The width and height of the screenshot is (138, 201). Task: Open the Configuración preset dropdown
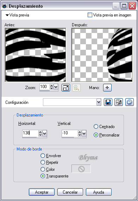(x=99, y=102)
